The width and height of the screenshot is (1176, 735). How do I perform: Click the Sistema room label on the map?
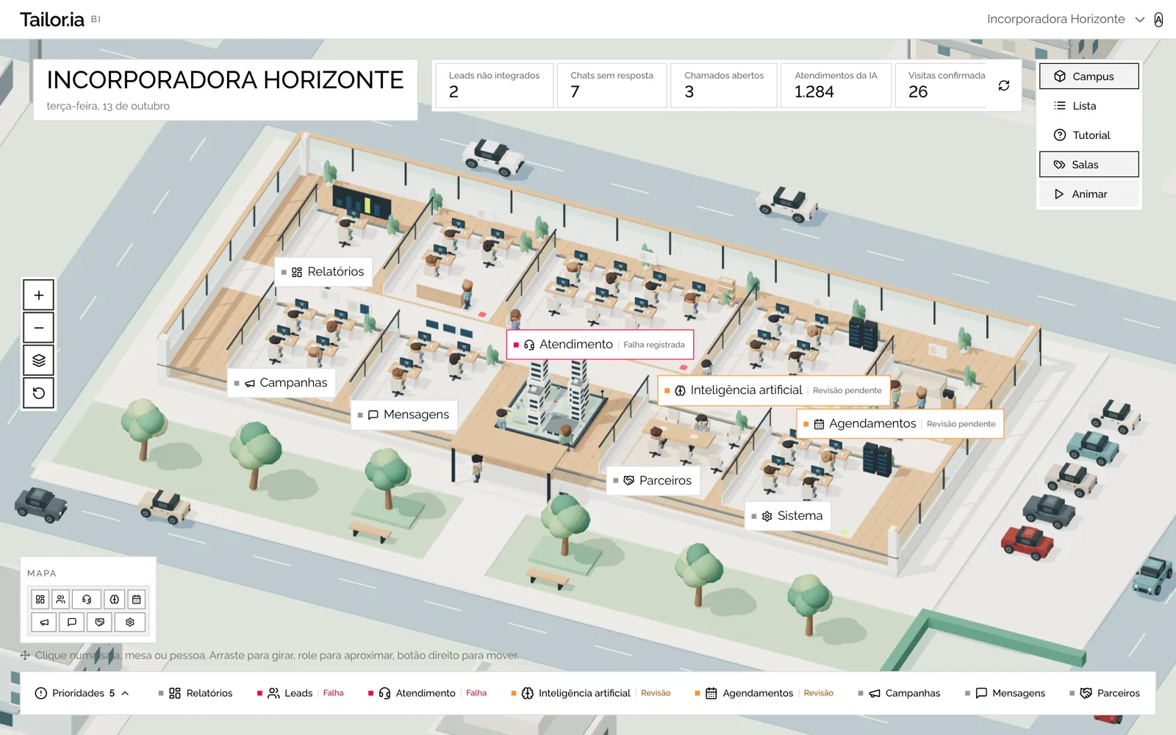(x=788, y=516)
